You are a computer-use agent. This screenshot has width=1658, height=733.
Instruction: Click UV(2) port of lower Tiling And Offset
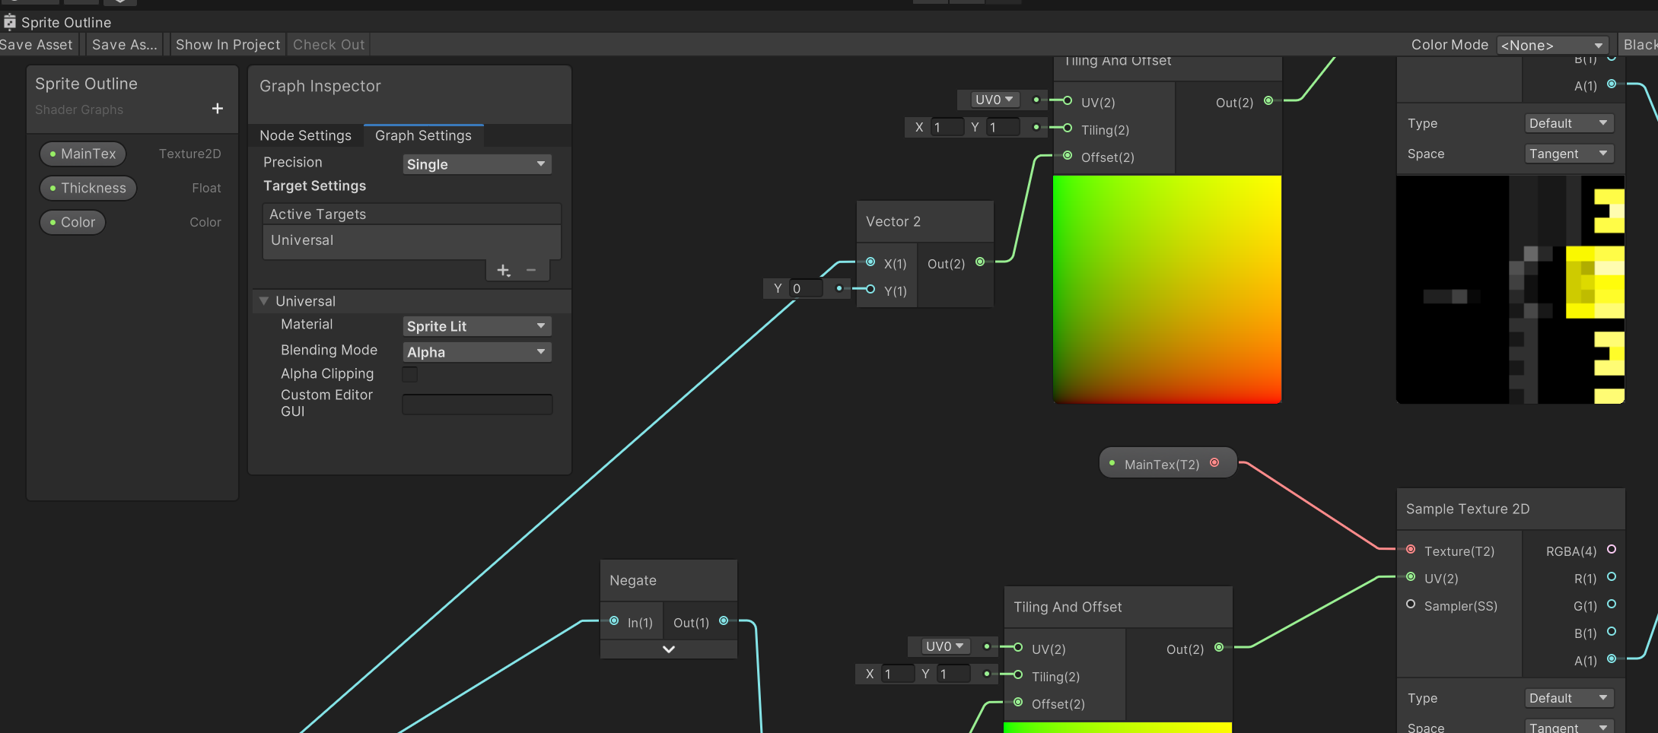coord(1018,647)
